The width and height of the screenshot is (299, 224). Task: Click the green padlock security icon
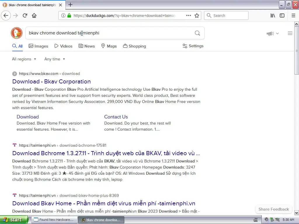click(69, 15)
